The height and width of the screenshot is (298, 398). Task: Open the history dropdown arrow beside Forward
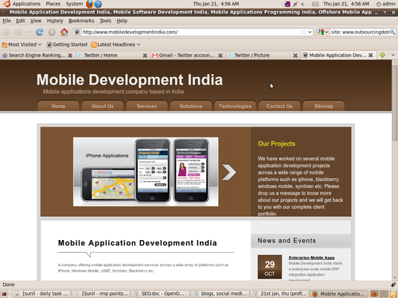pyautogui.click(x=29, y=33)
